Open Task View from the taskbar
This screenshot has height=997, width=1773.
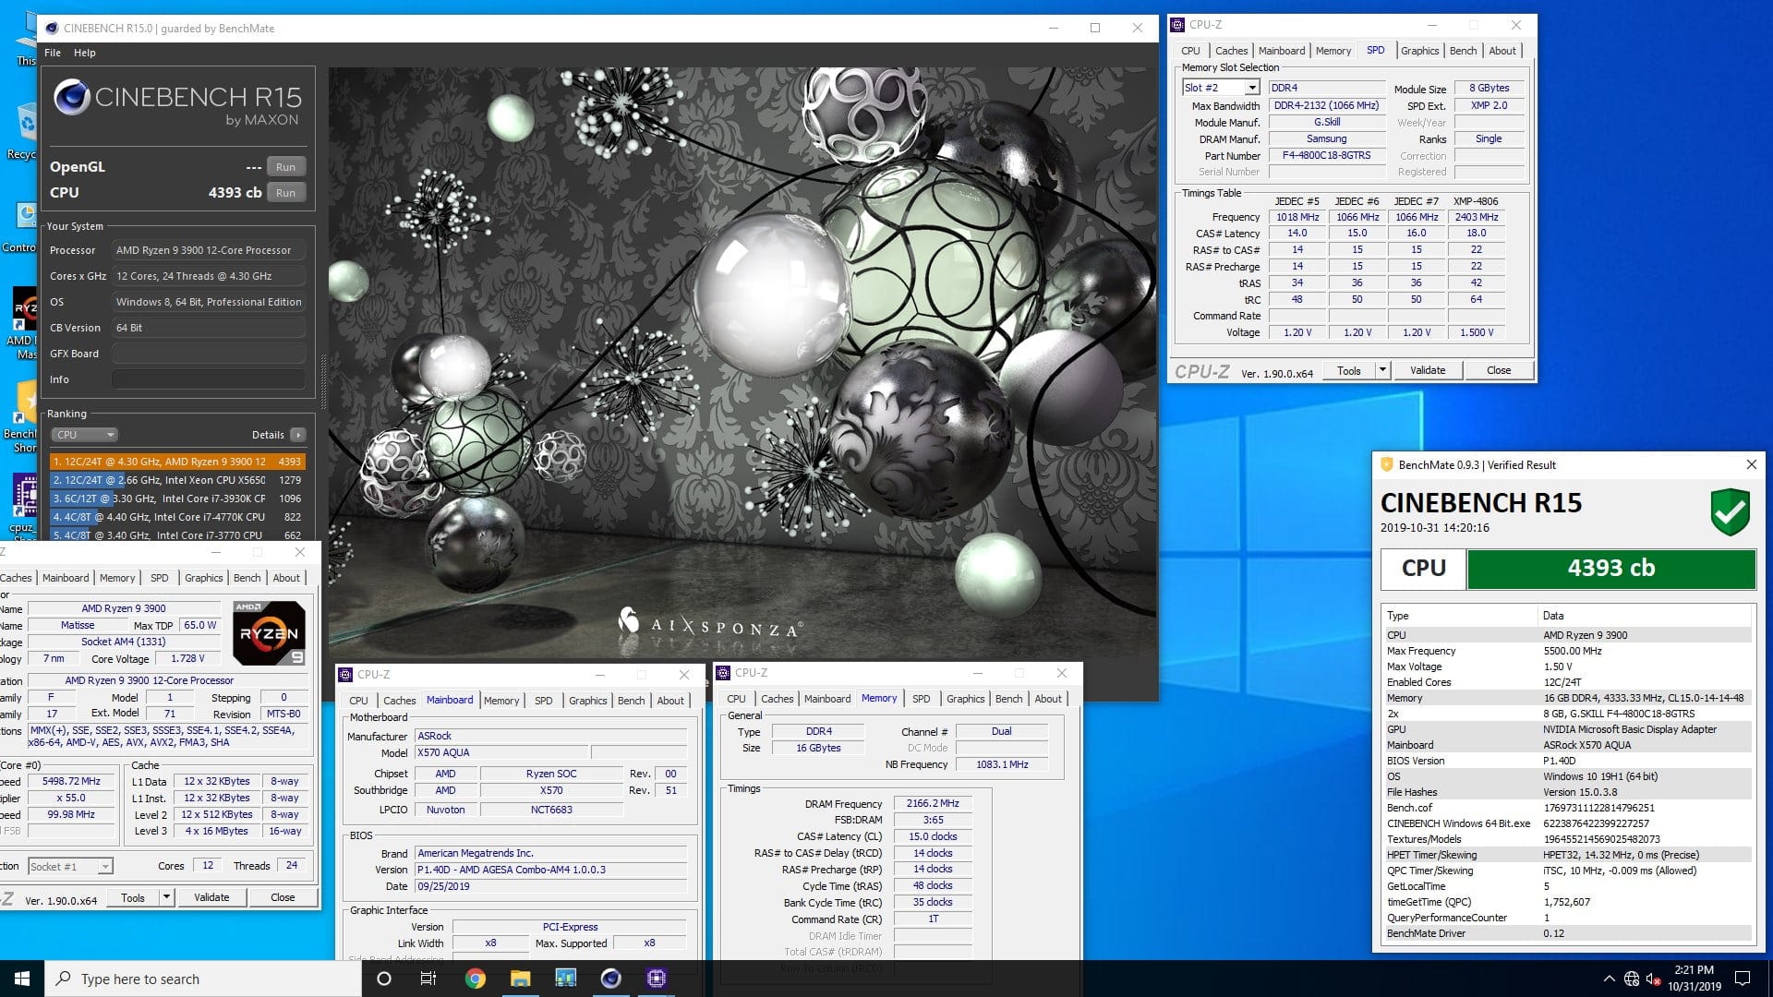[428, 979]
